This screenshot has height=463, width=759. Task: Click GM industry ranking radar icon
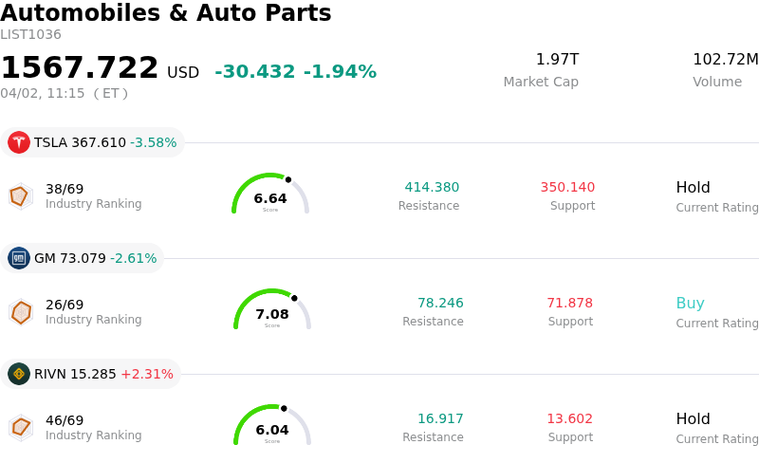pyautogui.click(x=20, y=311)
